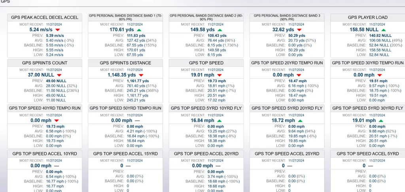Click the red down arrow beside 32.62 yds

click(x=299, y=30)
